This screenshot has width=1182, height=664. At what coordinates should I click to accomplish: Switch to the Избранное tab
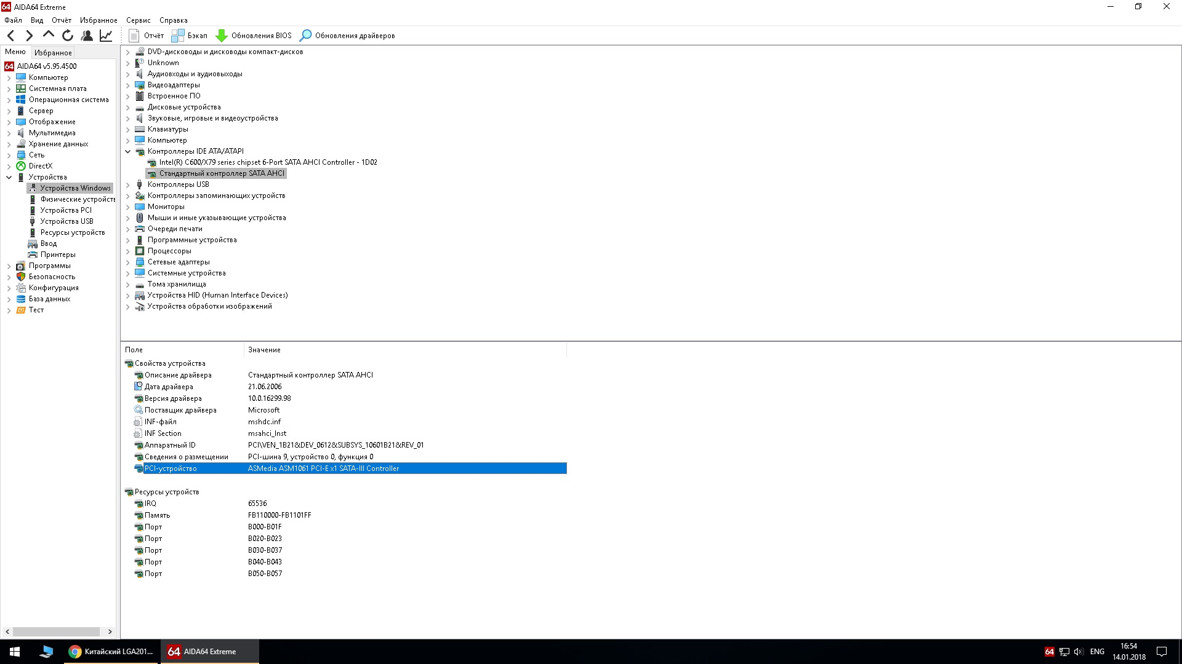tap(53, 52)
